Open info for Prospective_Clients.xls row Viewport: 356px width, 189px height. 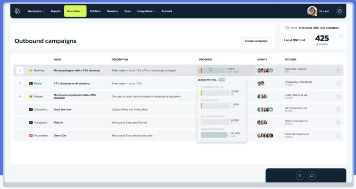[x=338, y=84]
